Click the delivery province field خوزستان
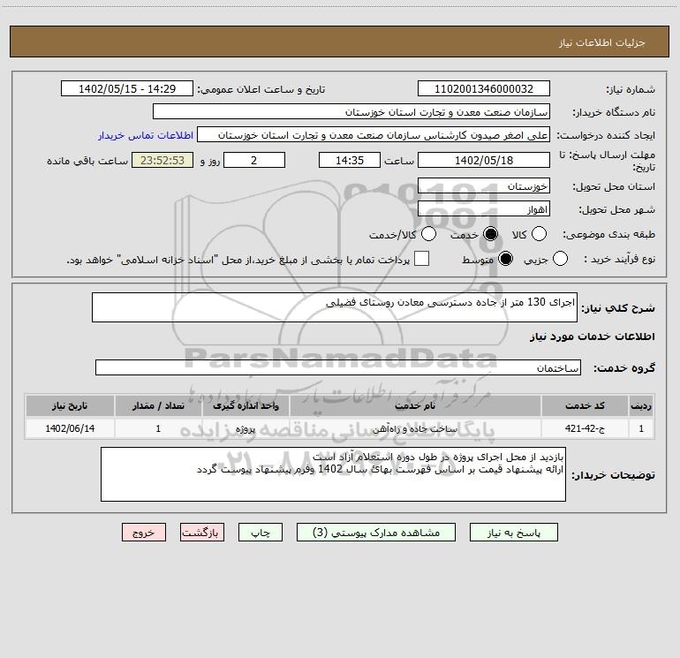This screenshot has height=658, width=680. 484,185
